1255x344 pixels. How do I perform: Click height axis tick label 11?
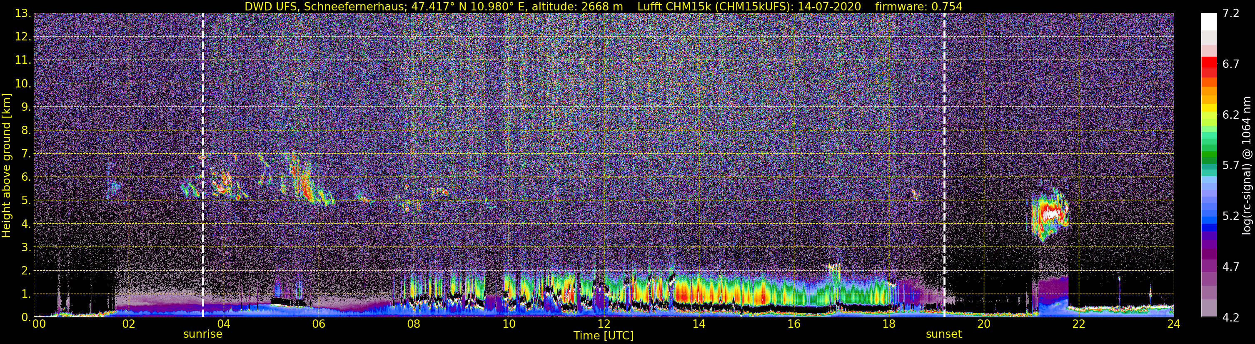[x=22, y=60]
